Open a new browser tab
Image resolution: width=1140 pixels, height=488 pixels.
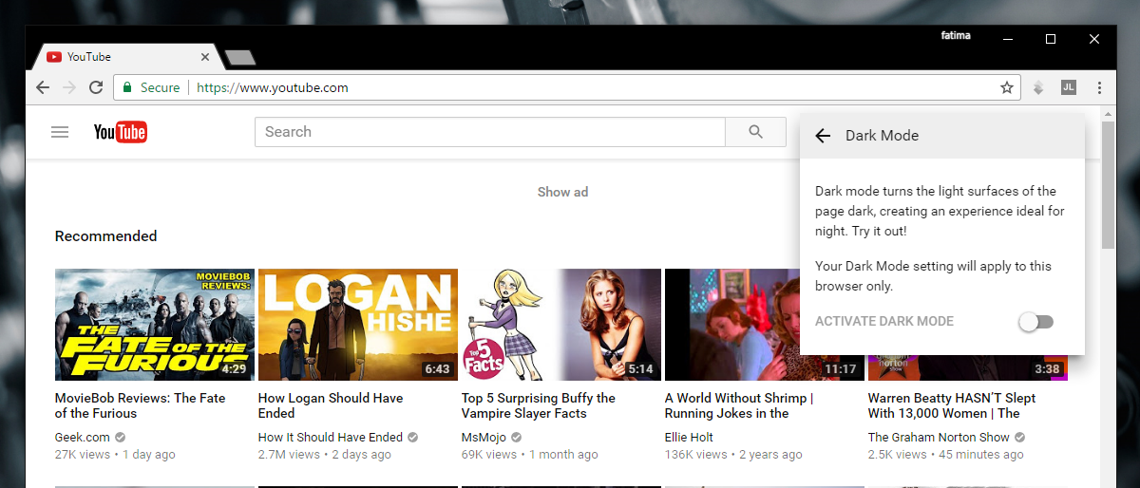240,58
